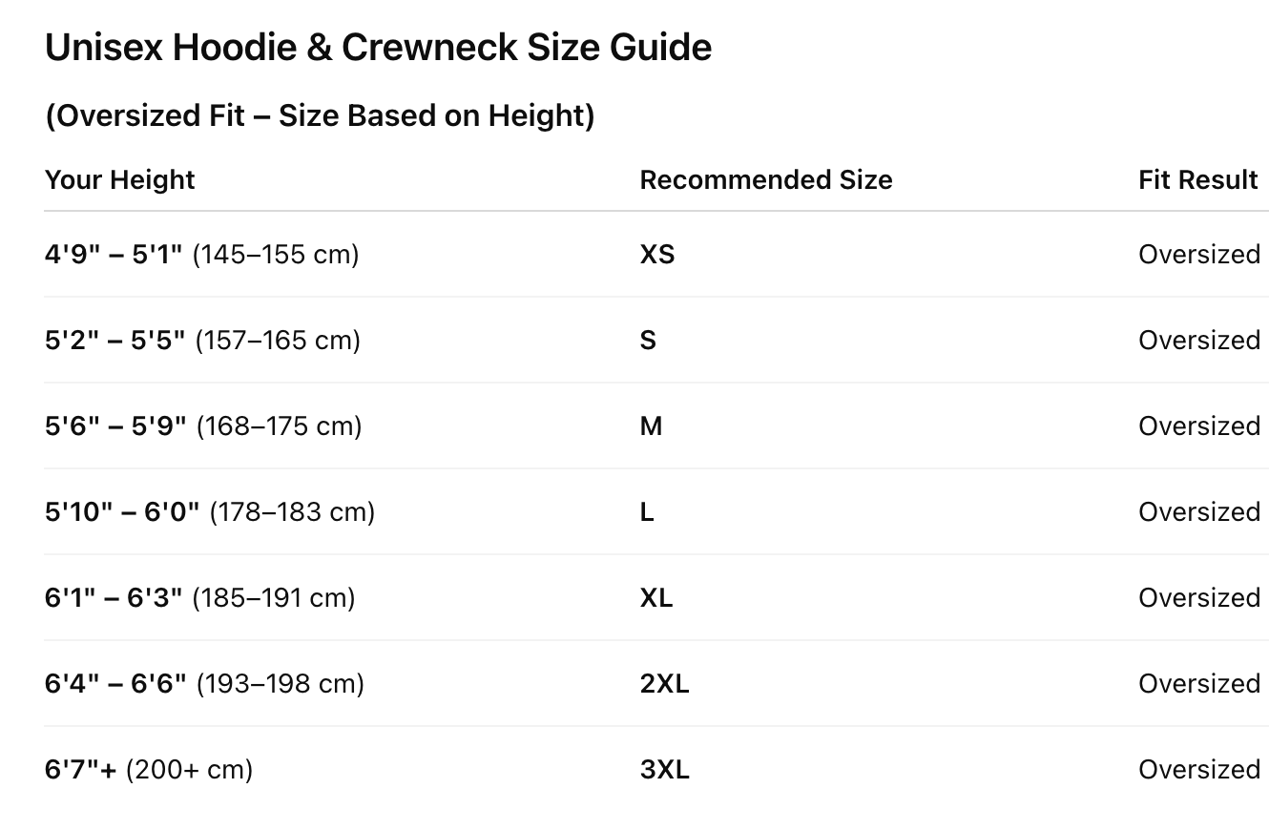Click the 3XL recommended size cell
Image resolution: width=1269 pixels, height=830 pixels.
[664, 770]
